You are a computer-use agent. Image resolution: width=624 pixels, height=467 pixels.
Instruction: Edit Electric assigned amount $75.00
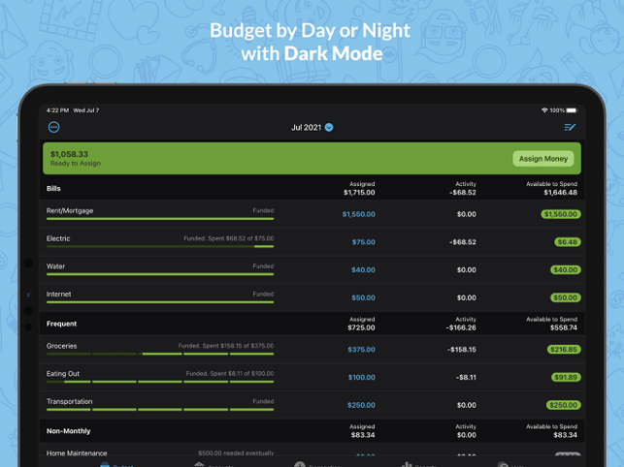click(x=363, y=242)
